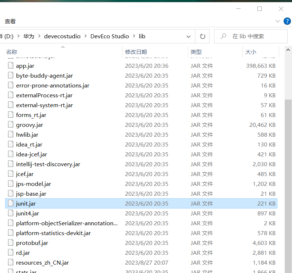Image resolution: width=292 pixels, height=273 pixels.
Task: Click the 在 lib 中搜索 search box
Action: [x=251, y=36]
